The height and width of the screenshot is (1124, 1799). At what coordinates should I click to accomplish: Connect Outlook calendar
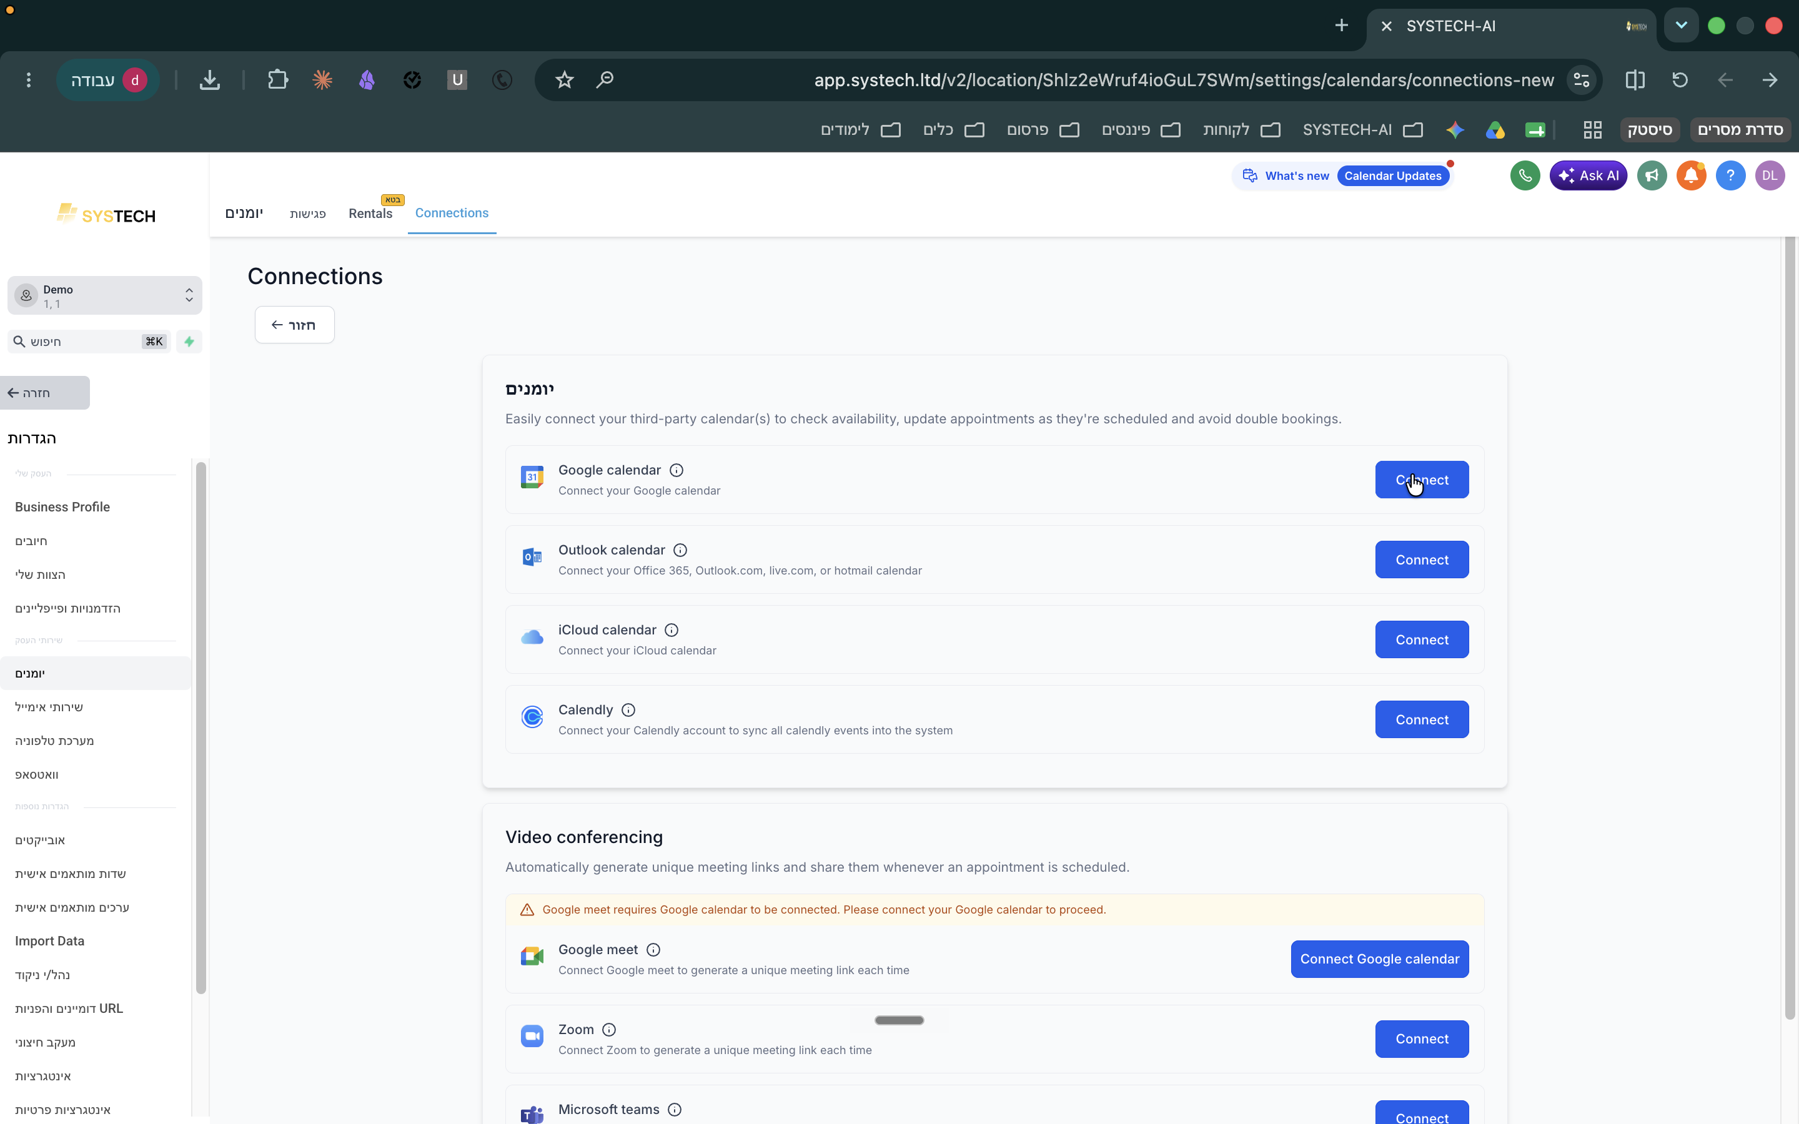click(x=1421, y=560)
